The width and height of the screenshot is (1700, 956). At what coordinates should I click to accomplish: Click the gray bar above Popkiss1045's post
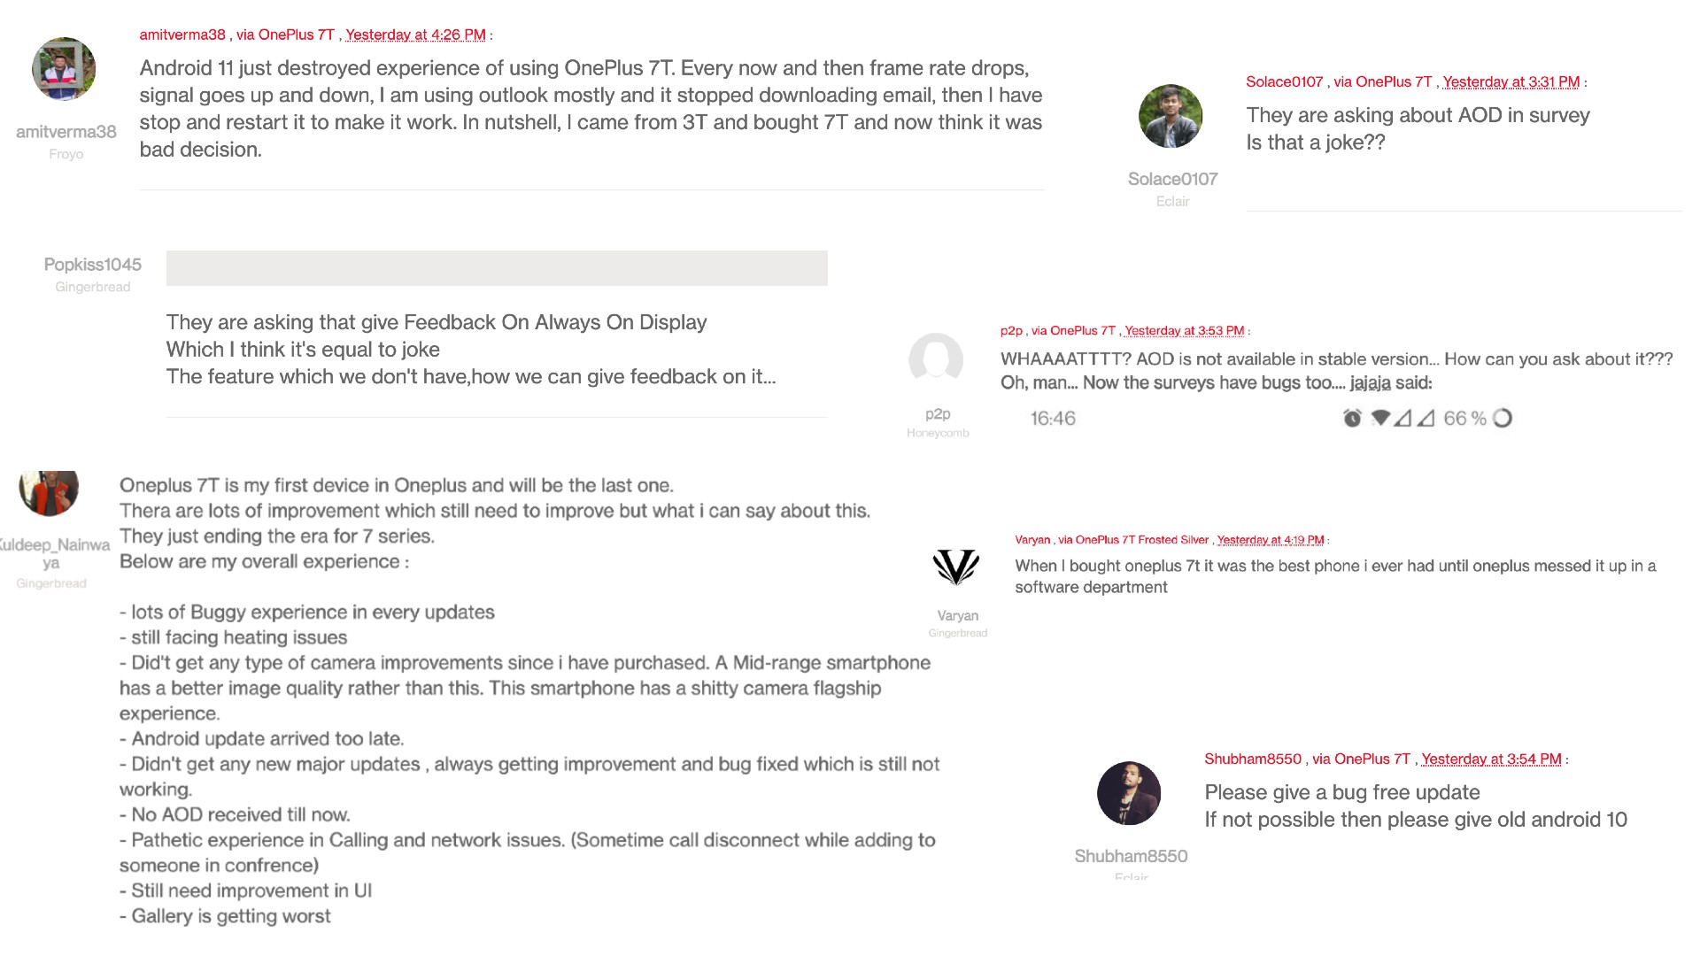[x=497, y=268]
